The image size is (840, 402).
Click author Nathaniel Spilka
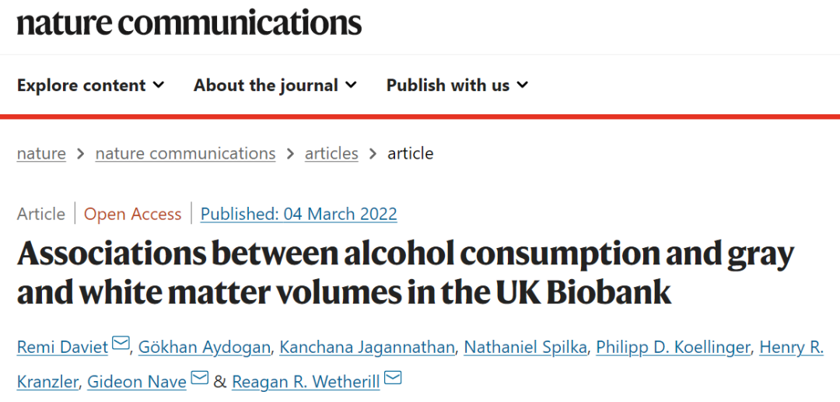(x=524, y=347)
